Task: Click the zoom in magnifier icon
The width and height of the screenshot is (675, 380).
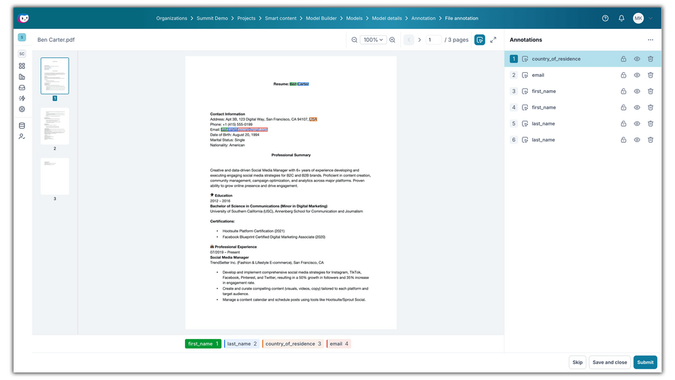Action: 393,40
